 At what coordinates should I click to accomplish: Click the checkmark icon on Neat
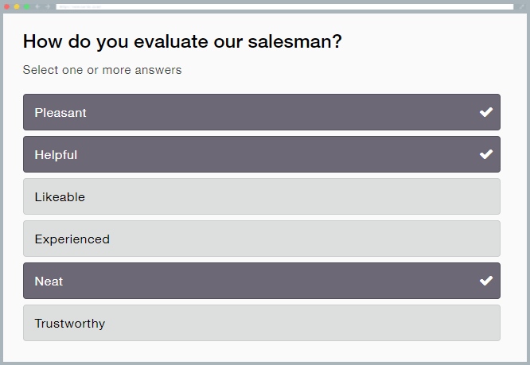click(x=486, y=281)
